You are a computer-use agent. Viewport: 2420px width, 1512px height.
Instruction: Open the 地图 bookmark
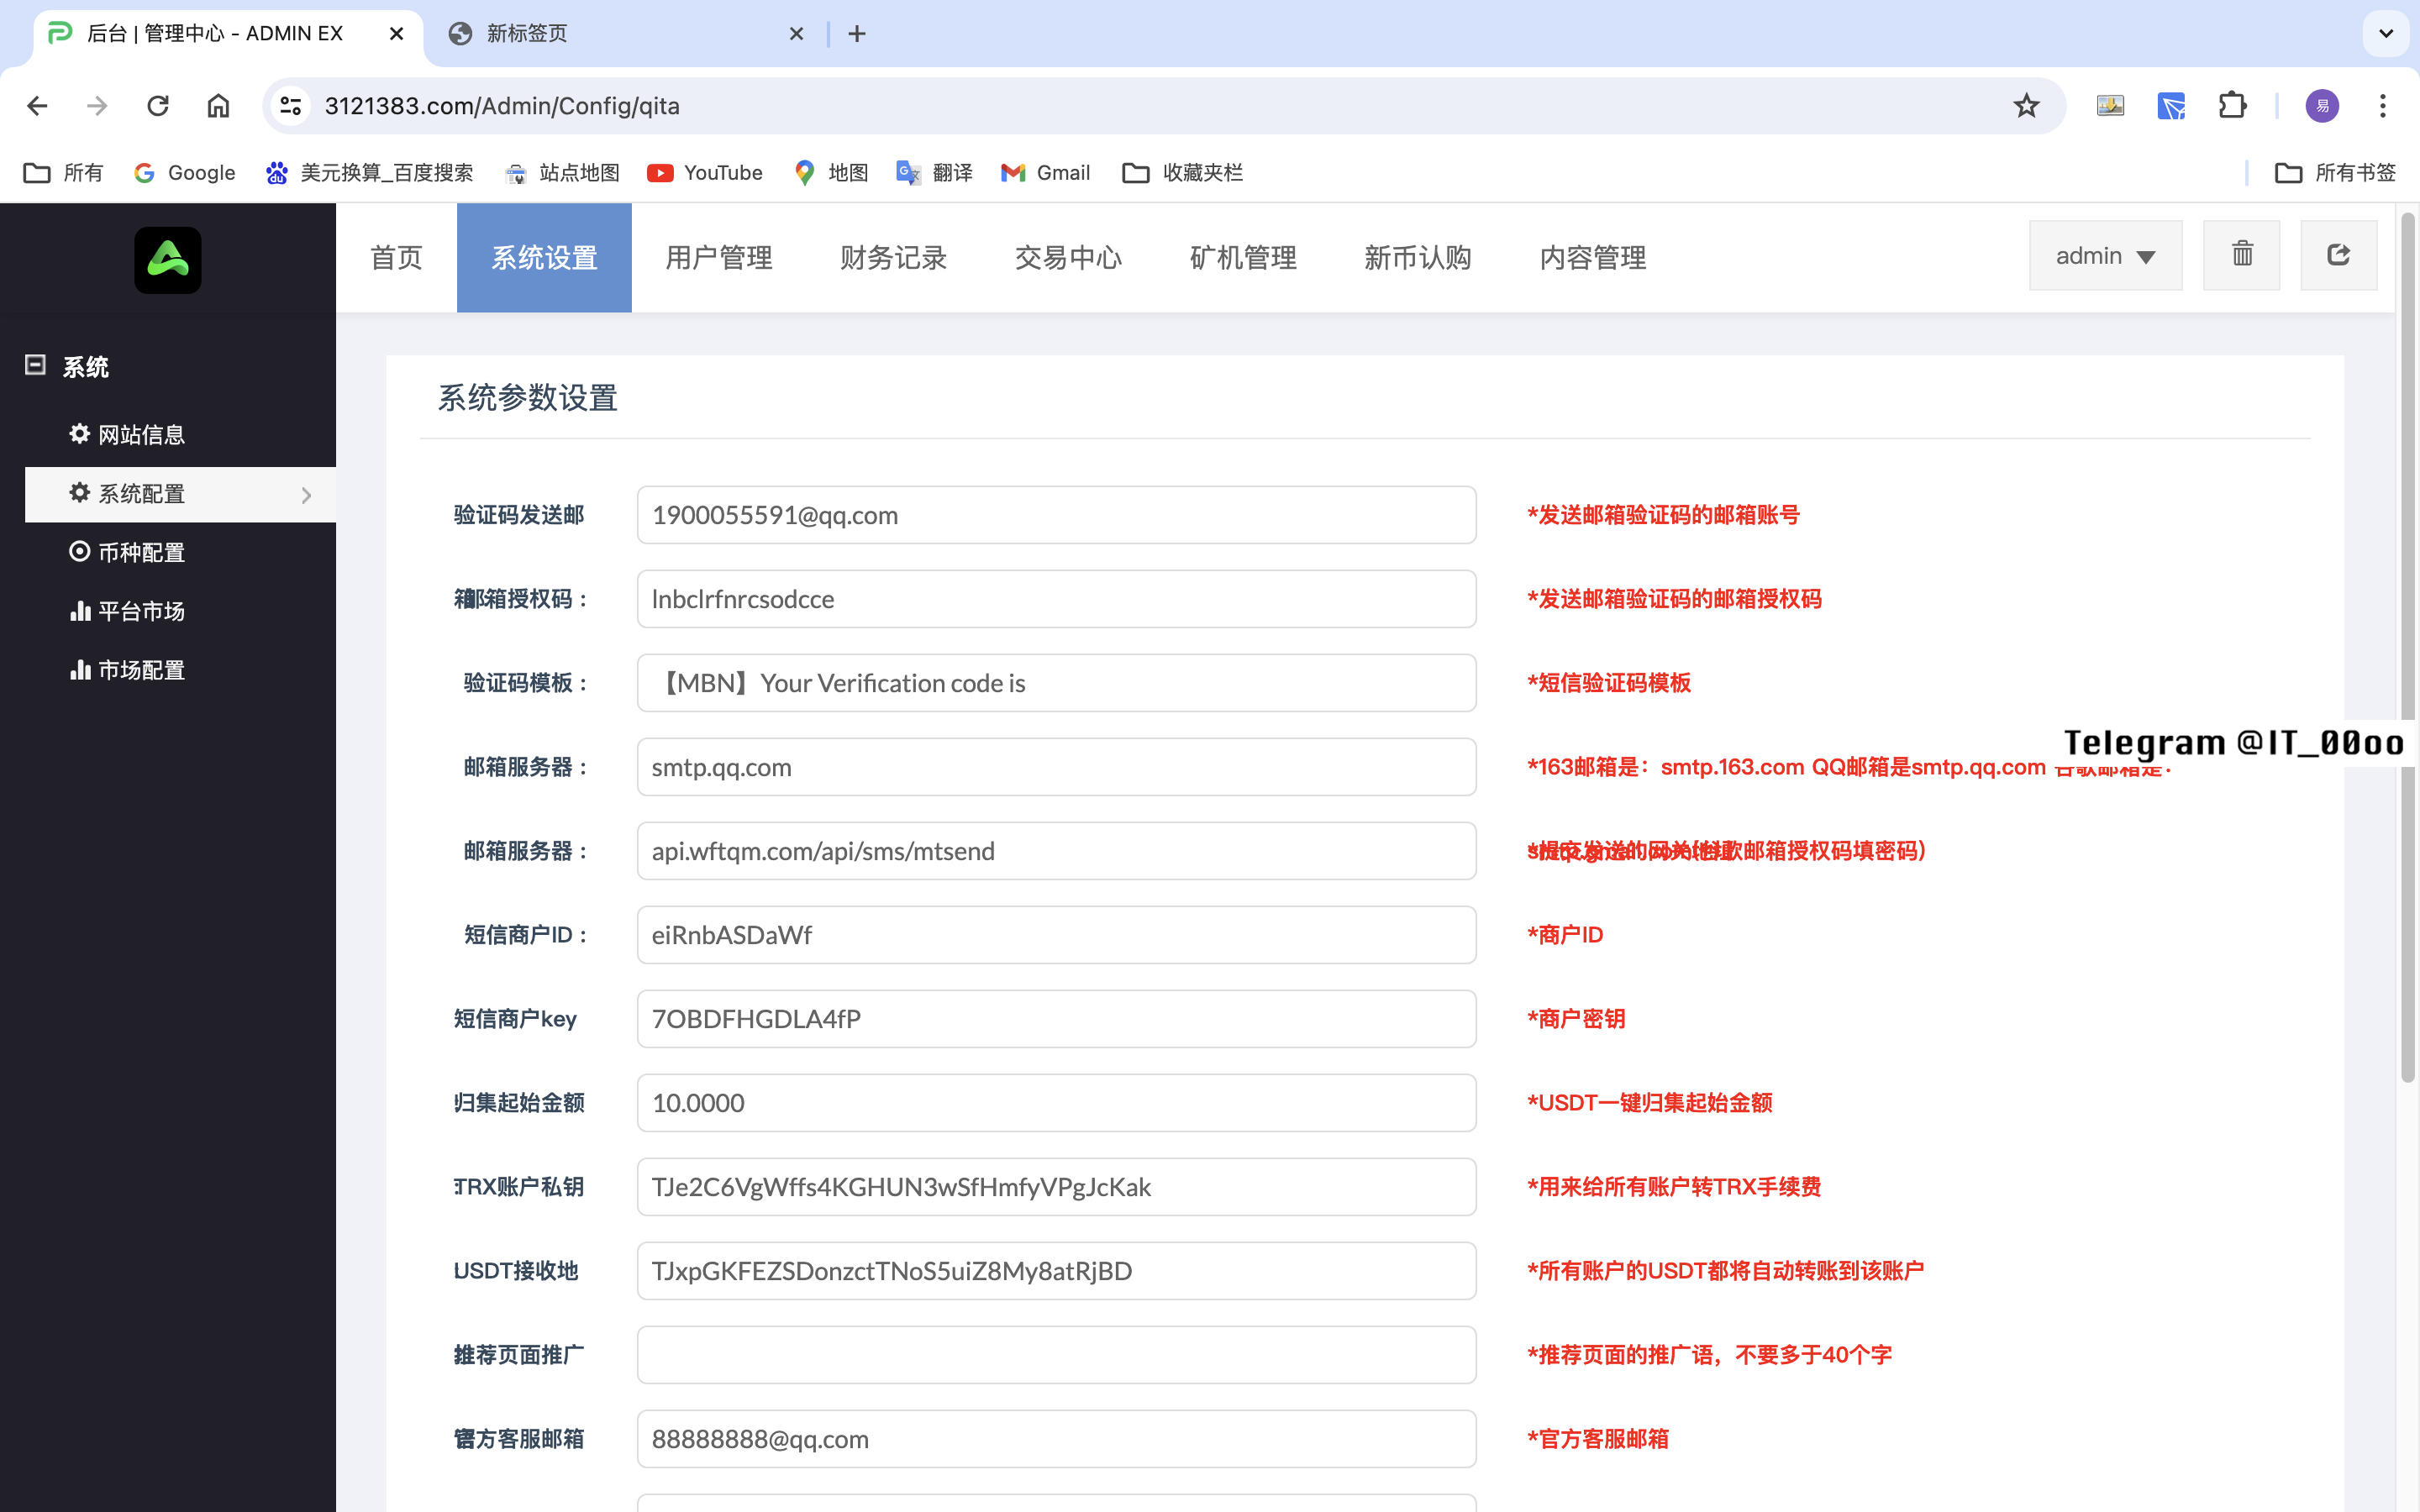coord(831,173)
